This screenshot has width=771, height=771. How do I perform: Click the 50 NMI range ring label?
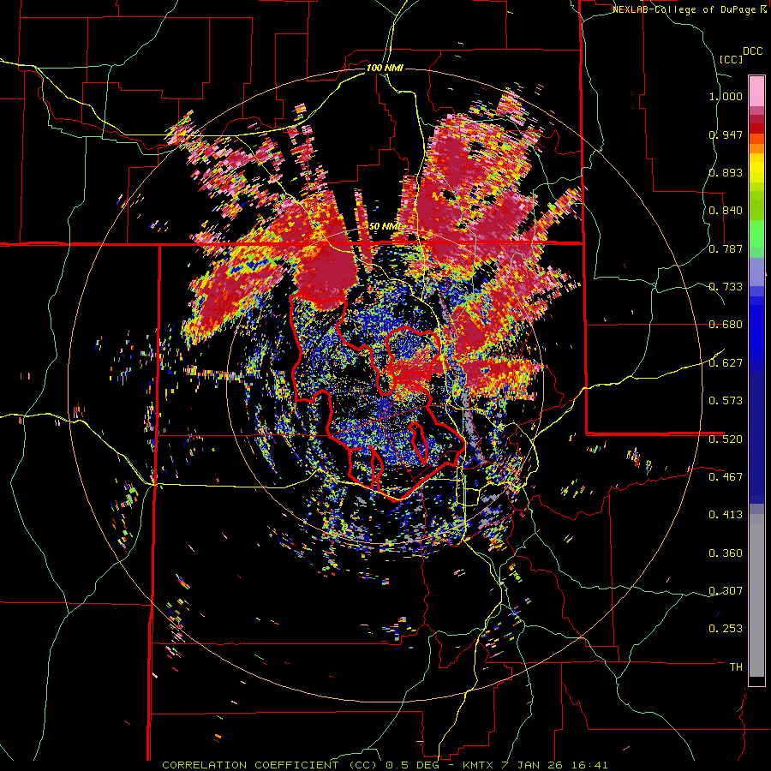click(384, 227)
